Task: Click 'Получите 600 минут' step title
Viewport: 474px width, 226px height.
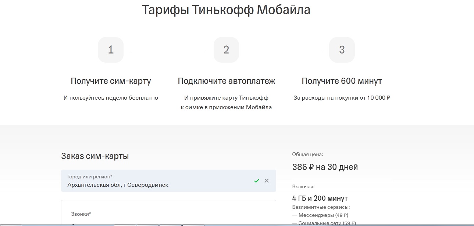Action: click(x=342, y=81)
